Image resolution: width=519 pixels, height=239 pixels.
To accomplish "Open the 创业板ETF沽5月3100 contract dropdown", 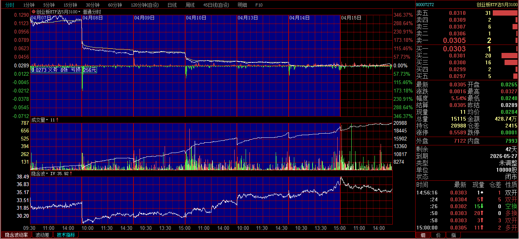I will point(79,12).
